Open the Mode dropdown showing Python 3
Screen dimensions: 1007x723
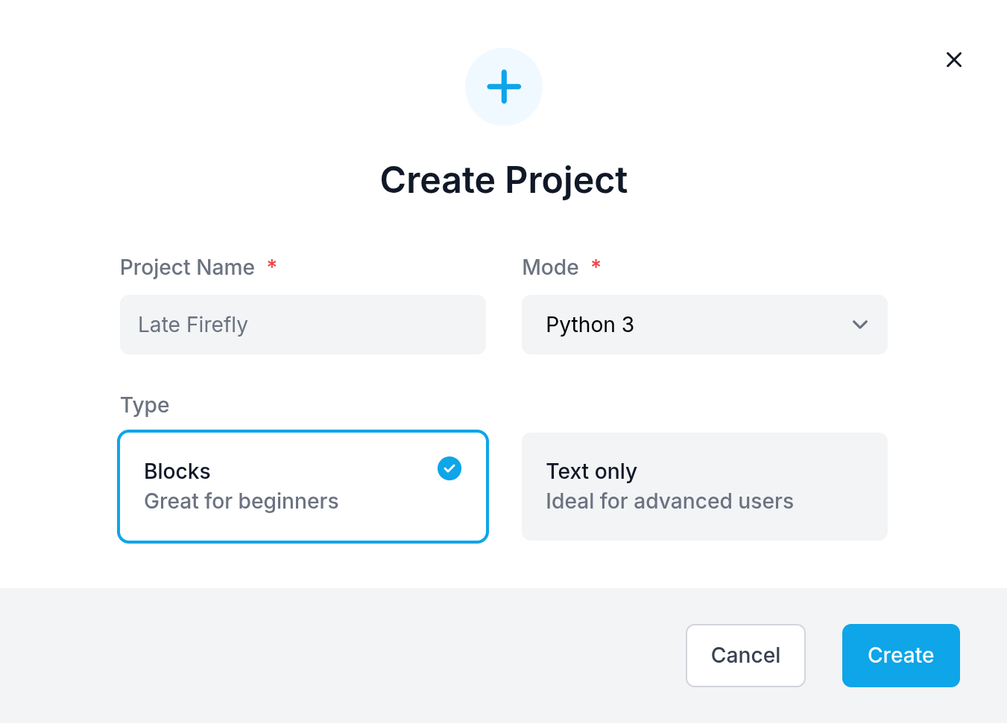(x=704, y=325)
